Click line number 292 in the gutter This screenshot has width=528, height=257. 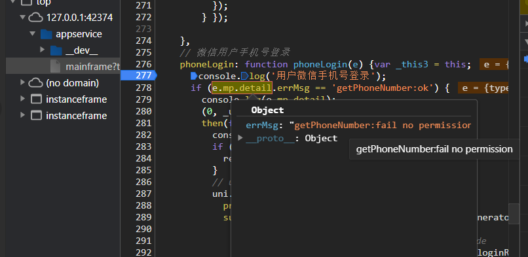[x=143, y=252]
